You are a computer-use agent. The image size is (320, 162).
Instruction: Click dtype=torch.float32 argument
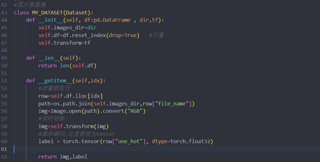pos(181,141)
